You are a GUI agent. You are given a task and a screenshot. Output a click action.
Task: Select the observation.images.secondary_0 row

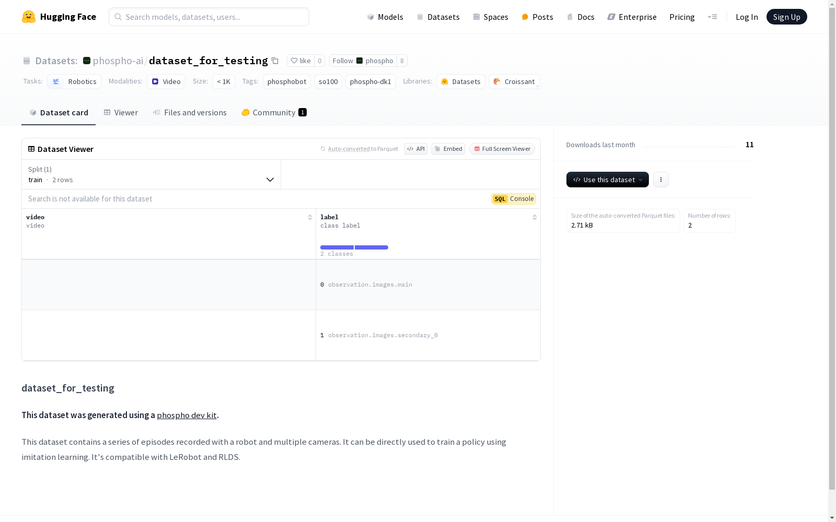(281, 335)
